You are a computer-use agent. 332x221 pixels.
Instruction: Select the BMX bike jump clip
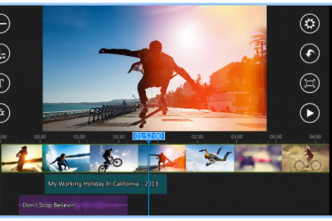tap(114, 158)
